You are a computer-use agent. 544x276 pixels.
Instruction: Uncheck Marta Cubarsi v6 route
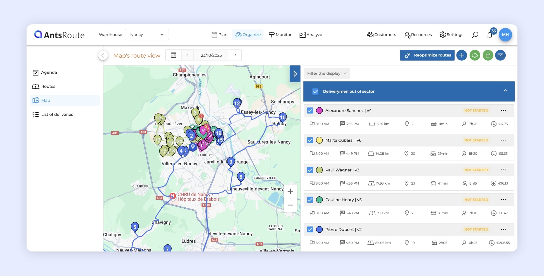click(x=310, y=140)
